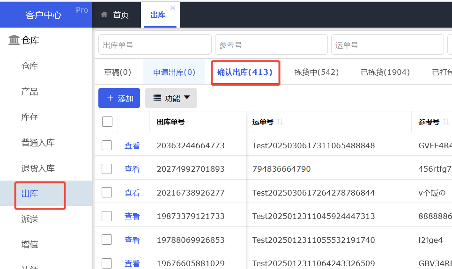Open 查看 link for order 19873379121733
The image size is (452, 269).
click(x=132, y=216)
